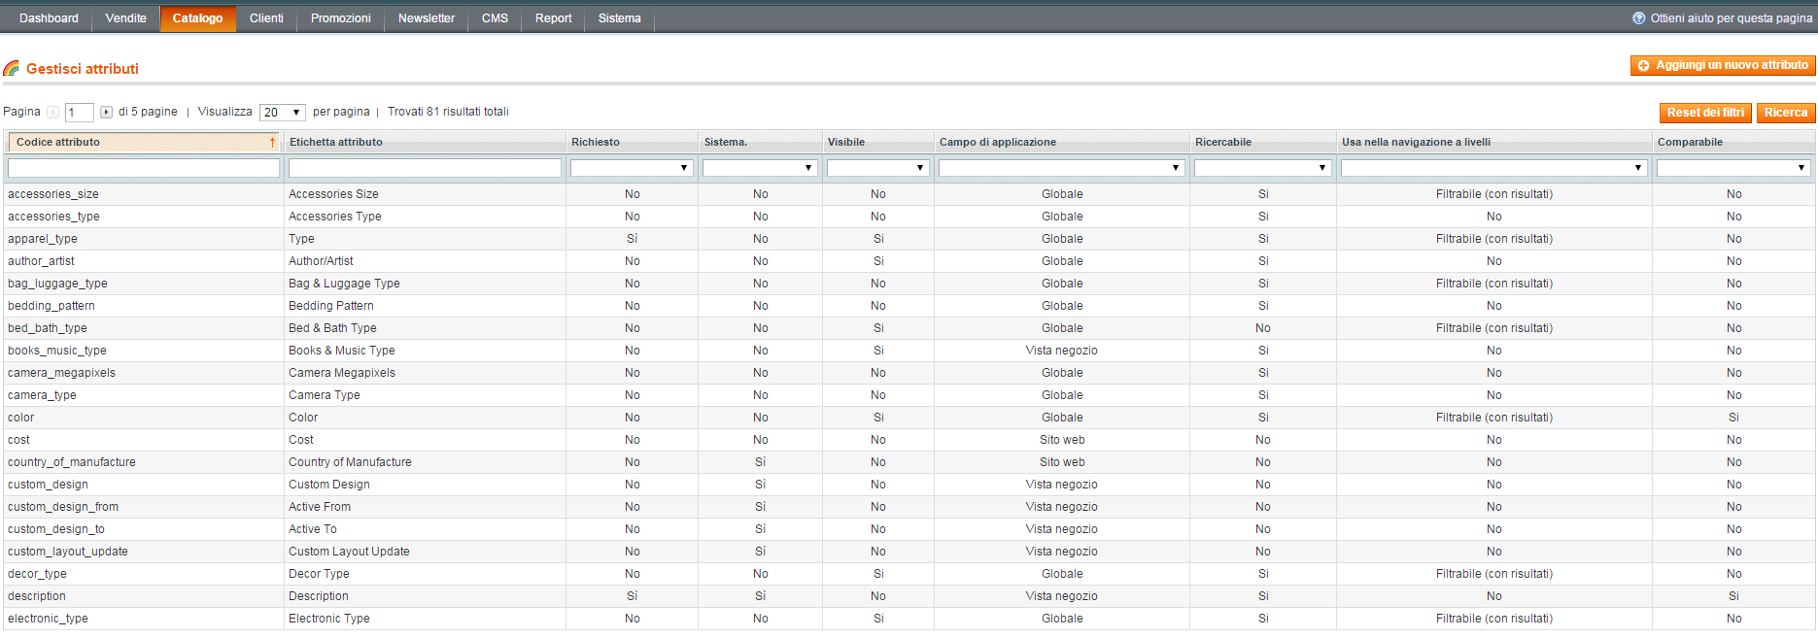The height and width of the screenshot is (638, 1818).
Task: Open the Newsletter menu
Action: [427, 18]
